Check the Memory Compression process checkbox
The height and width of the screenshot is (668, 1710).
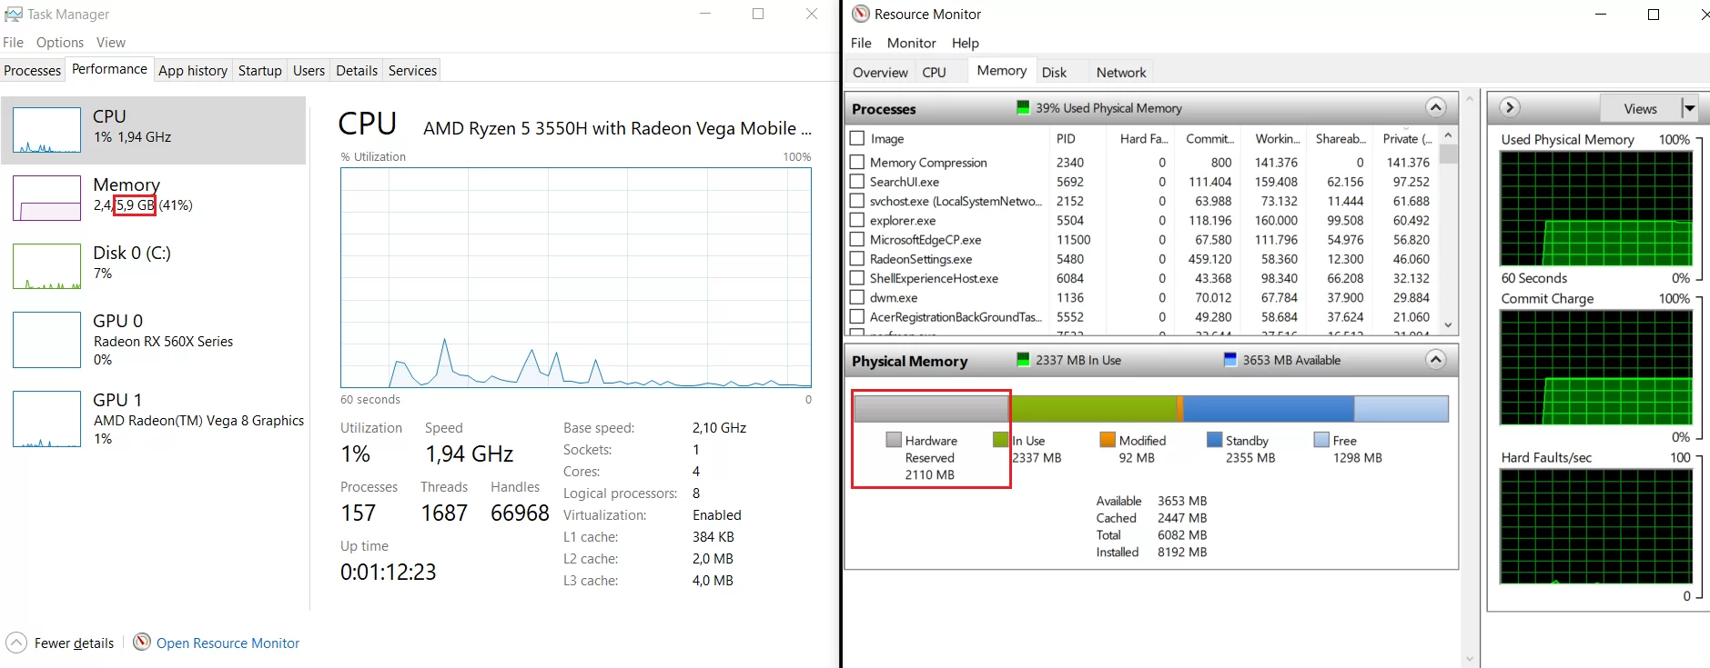click(x=857, y=162)
